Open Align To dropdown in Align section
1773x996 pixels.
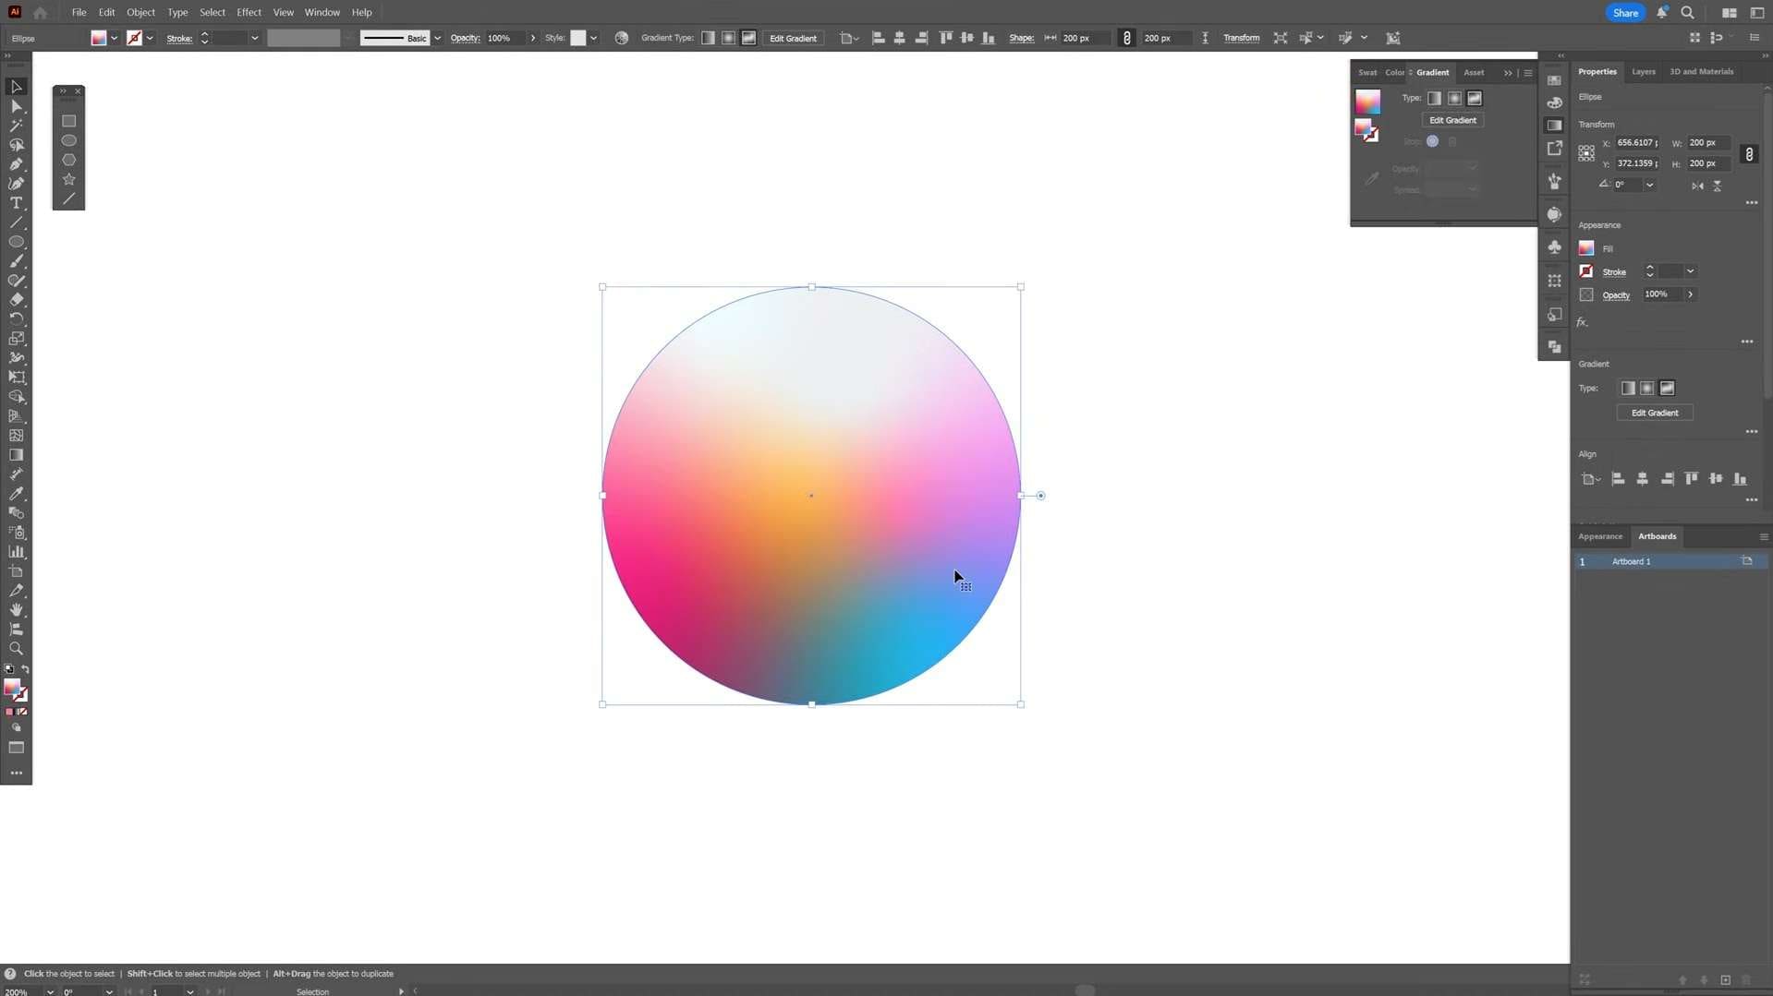(x=1590, y=479)
